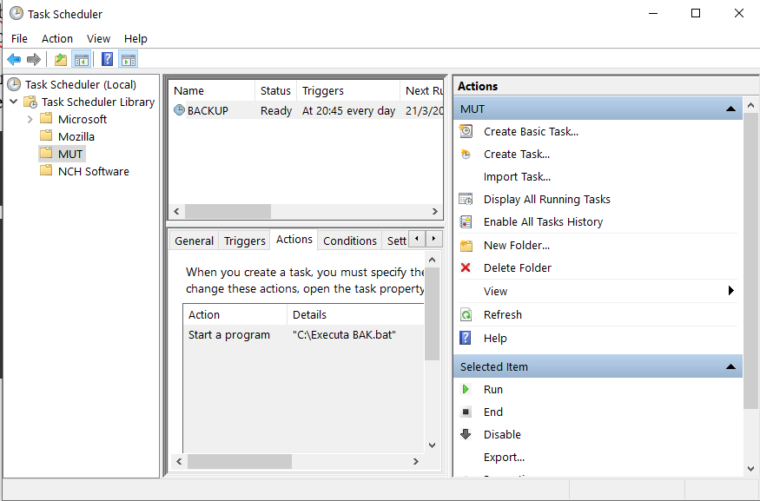Click the green Run arrow icon
The width and height of the screenshot is (760, 501).
pos(466,390)
